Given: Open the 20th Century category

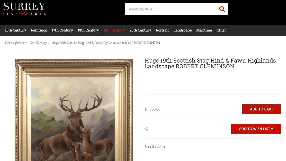Looking at the screenshot, I should (x=140, y=30).
